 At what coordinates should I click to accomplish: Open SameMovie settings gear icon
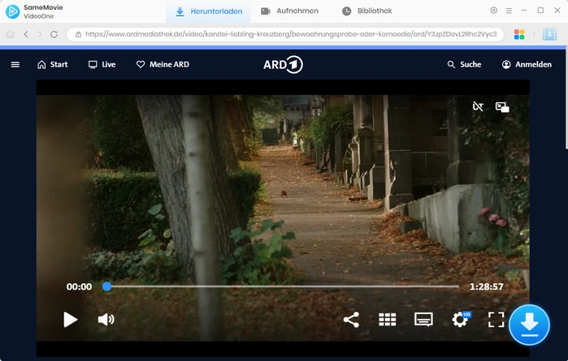[x=493, y=11]
